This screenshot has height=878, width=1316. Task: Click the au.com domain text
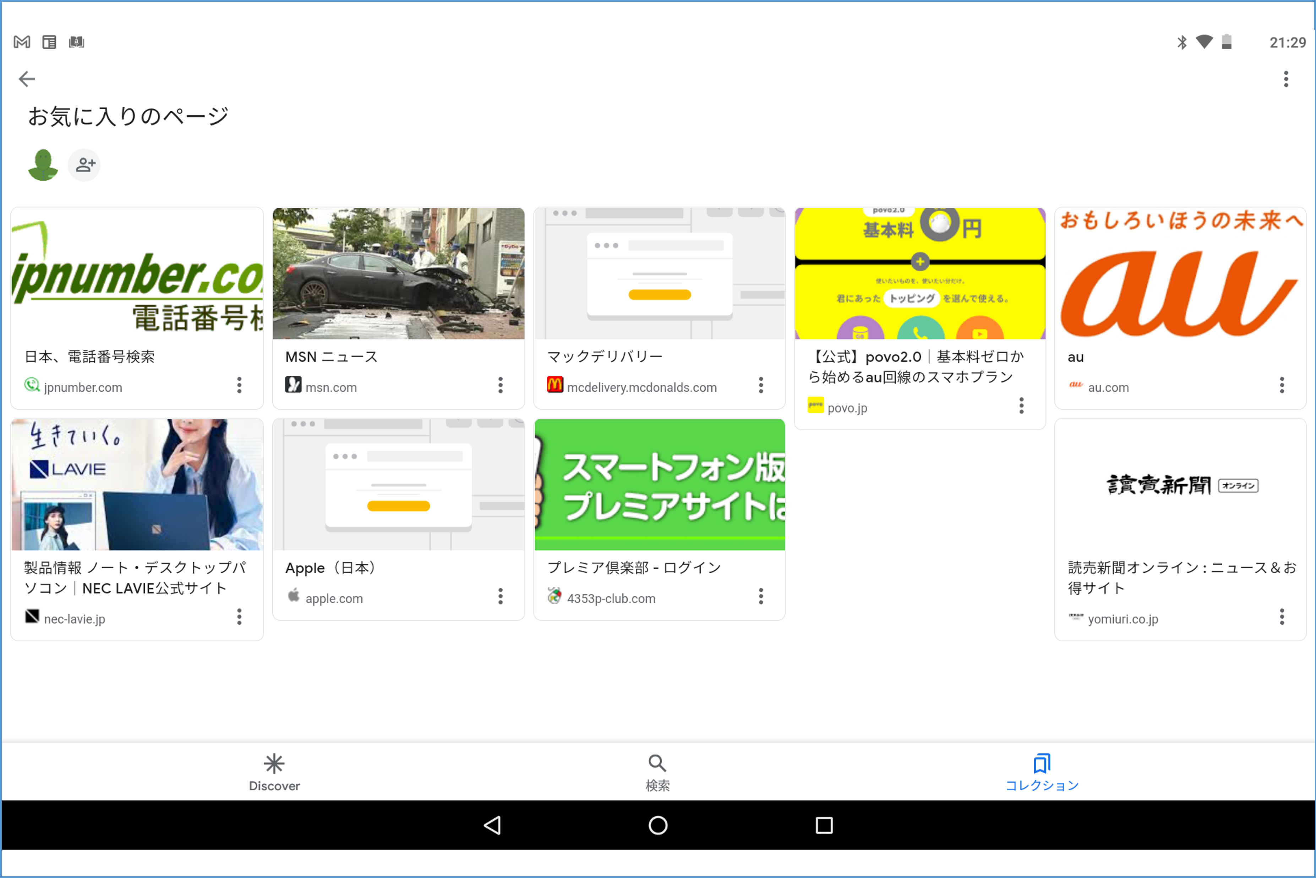tap(1108, 387)
